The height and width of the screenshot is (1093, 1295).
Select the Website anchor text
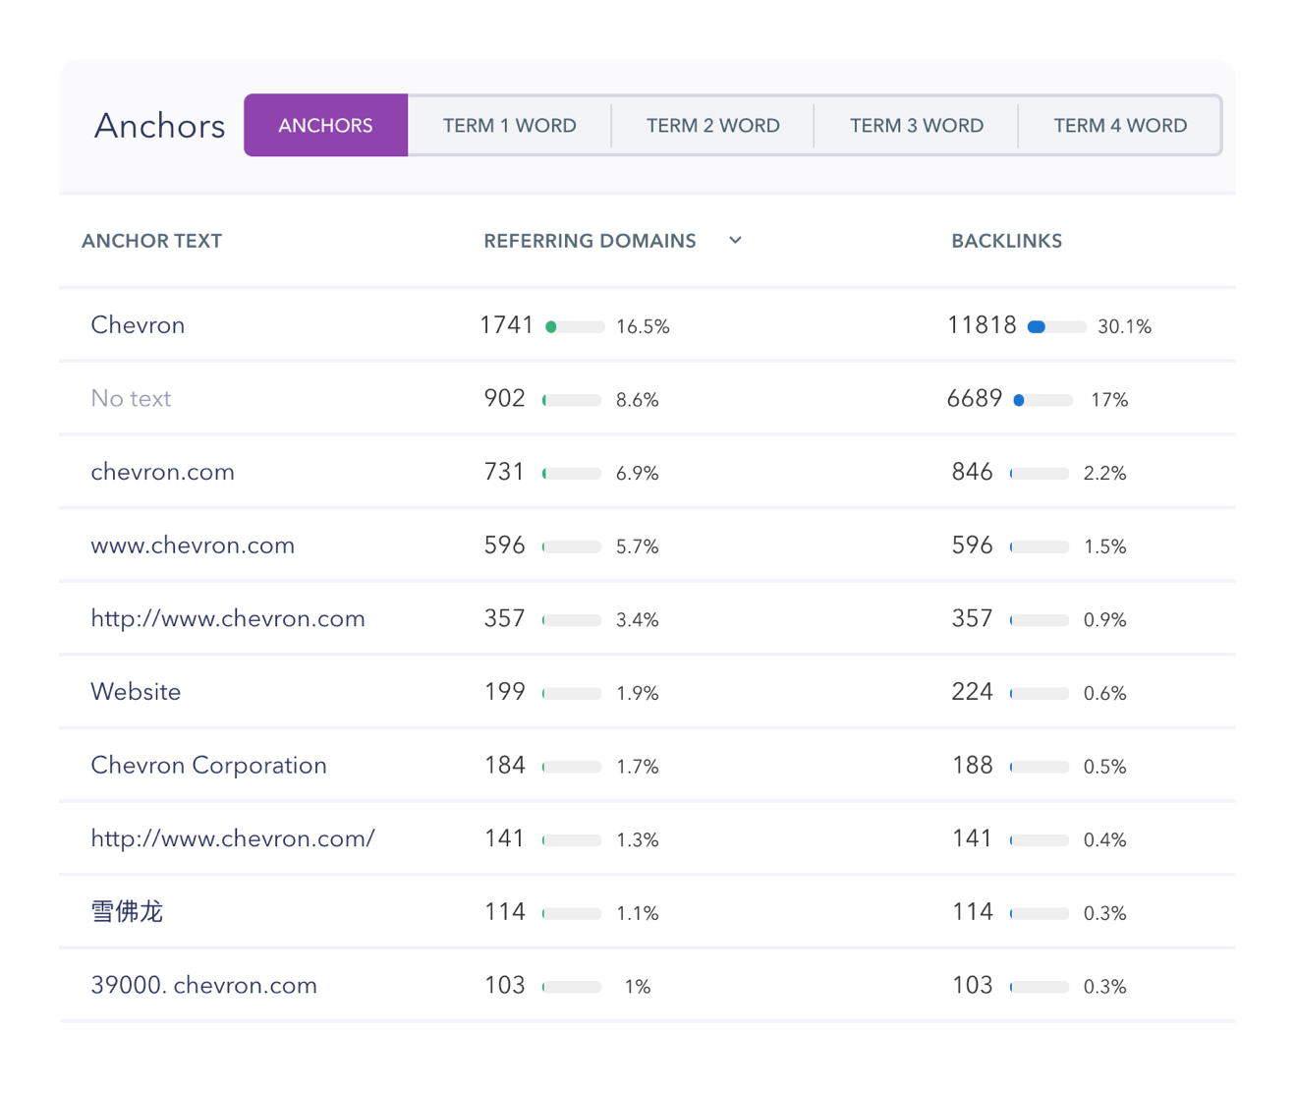click(x=136, y=692)
